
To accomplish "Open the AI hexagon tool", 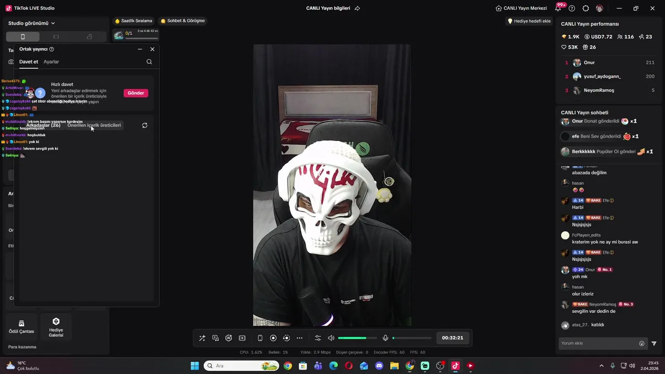I will [229, 338].
